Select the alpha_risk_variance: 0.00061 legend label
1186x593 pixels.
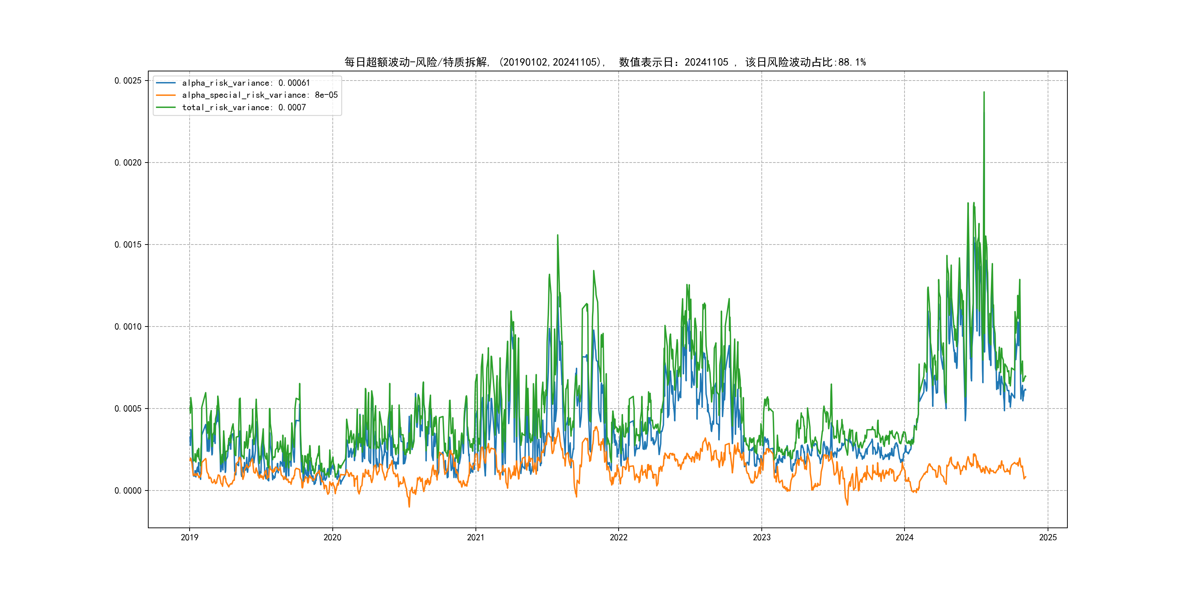246,83
